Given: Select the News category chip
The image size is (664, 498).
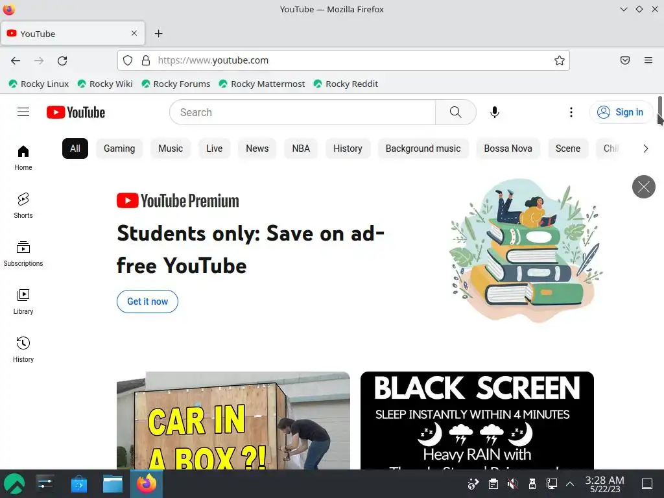Looking at the screenshot, I should 257,148.
